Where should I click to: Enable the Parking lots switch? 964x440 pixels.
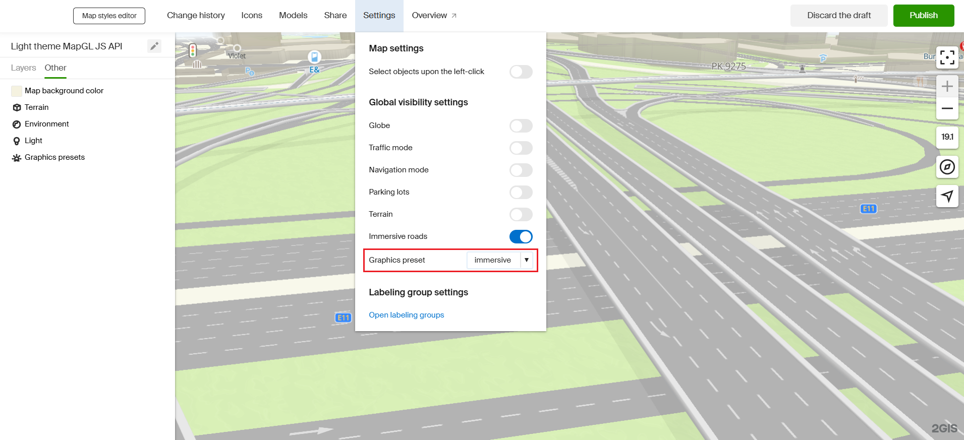tap(521, 192)
